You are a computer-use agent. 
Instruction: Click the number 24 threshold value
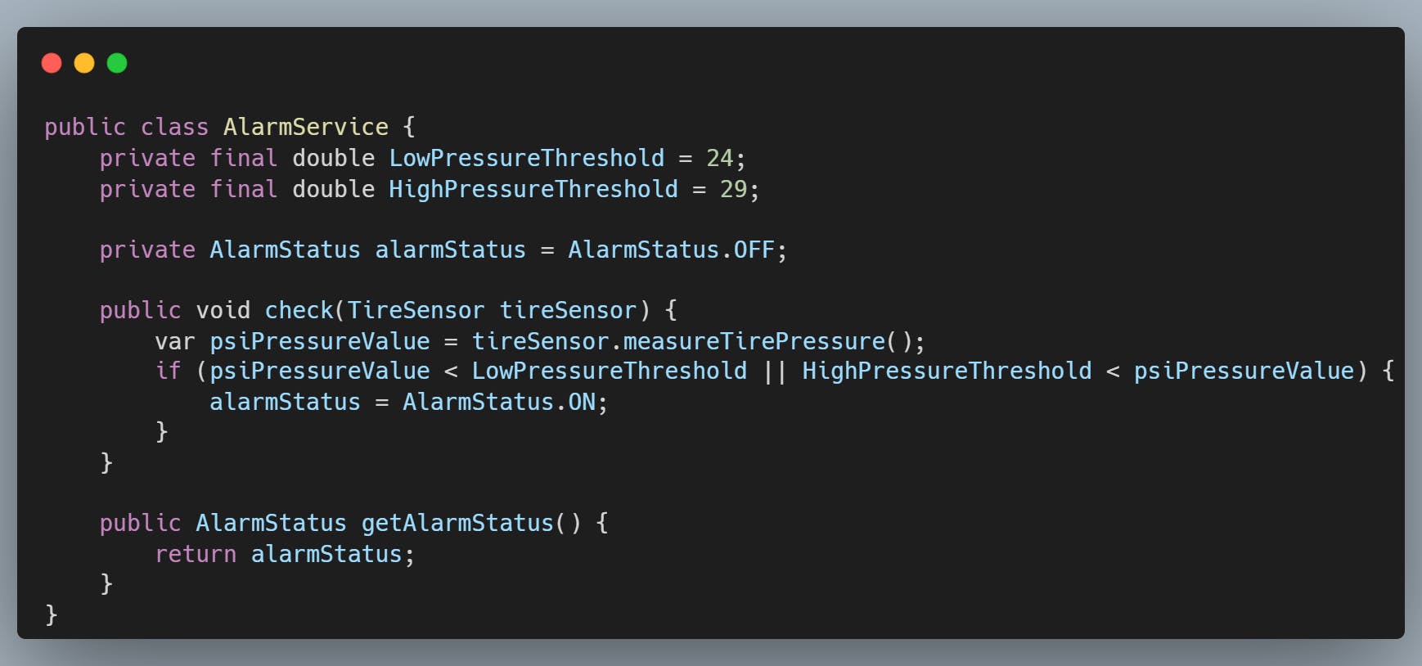(x=720, y=158)
